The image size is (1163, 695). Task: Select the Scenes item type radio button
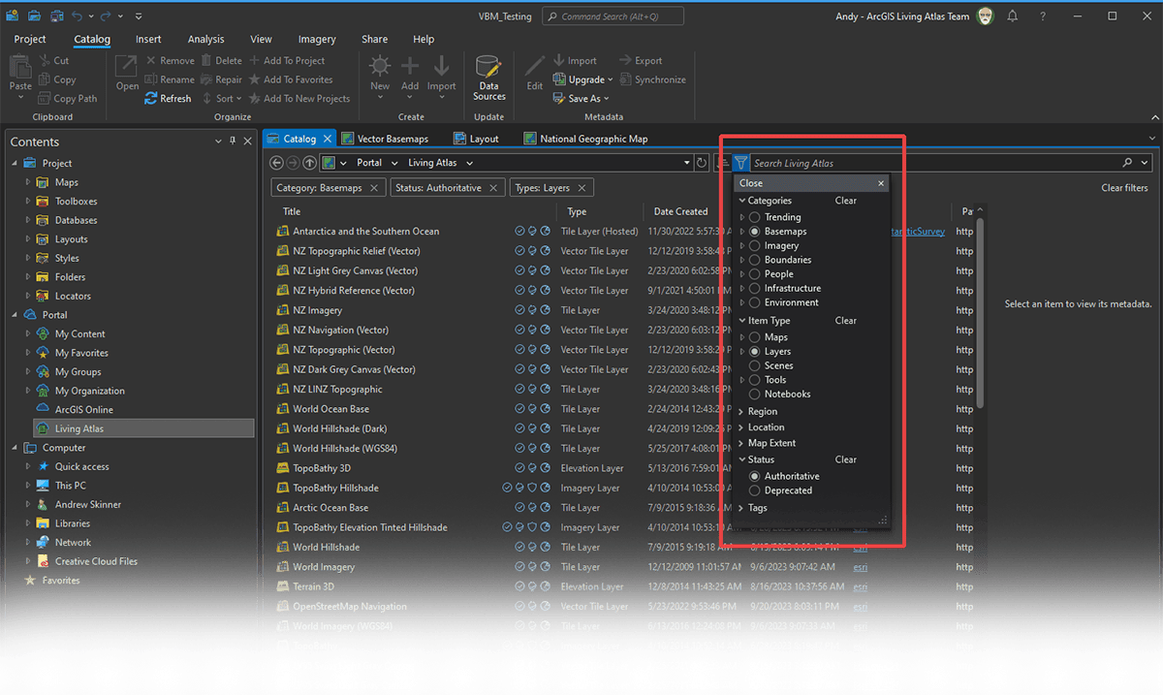coord(755,365)
